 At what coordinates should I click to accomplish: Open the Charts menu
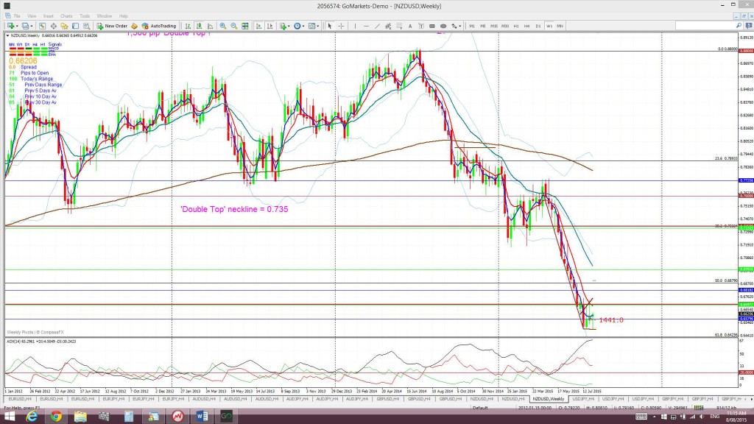pyautogui.click(x=66, y=16)
